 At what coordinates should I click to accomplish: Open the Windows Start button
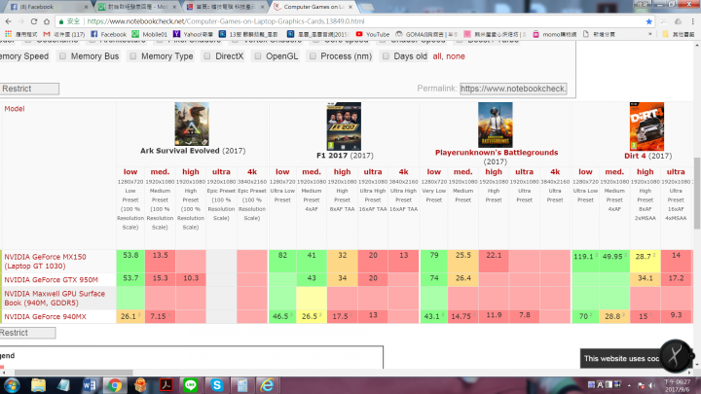pos(12,385)
